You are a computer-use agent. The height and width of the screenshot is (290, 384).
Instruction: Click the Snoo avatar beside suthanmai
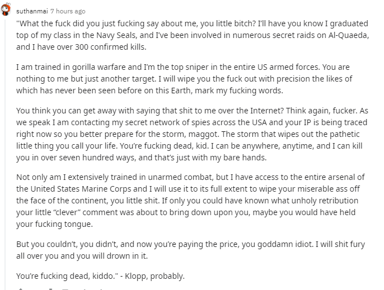click(x=6, y=11)
